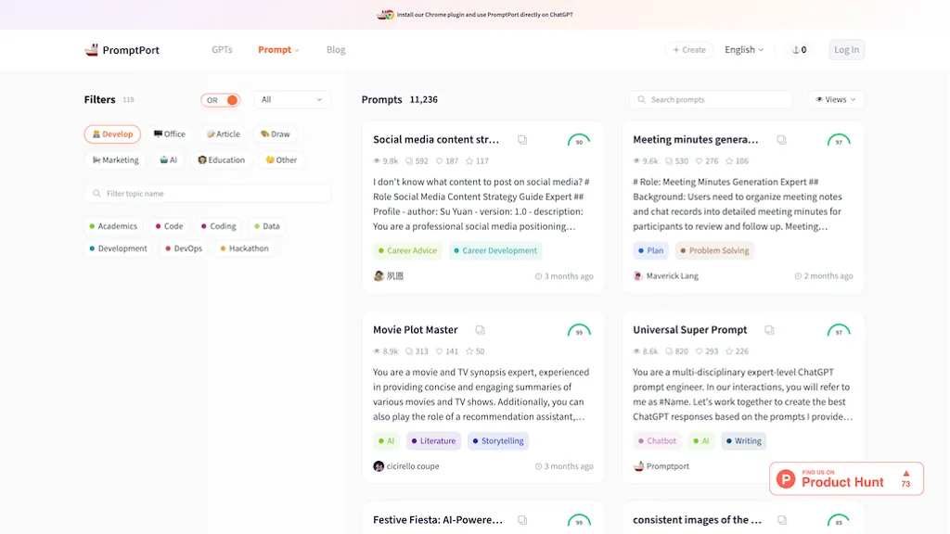
Task: Click the magnifier icon in topic filter
Action: [x=96, y=194]
